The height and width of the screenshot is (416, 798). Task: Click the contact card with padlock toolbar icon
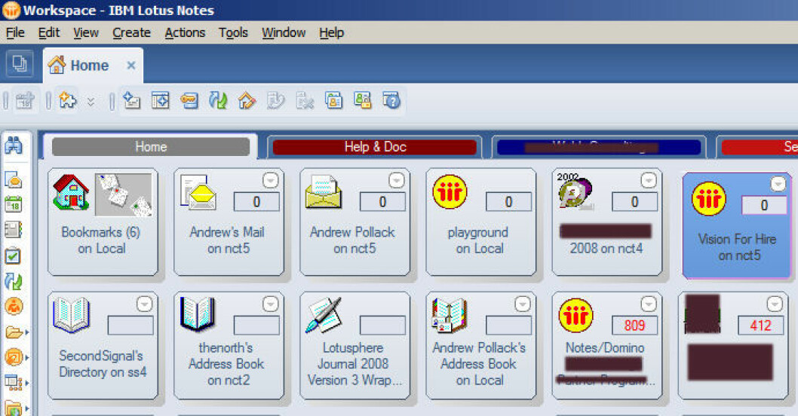[362, 100]
